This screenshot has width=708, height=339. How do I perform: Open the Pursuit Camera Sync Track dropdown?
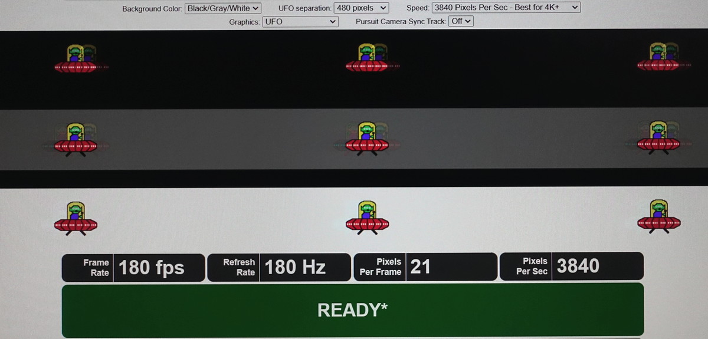coord(461,21)
